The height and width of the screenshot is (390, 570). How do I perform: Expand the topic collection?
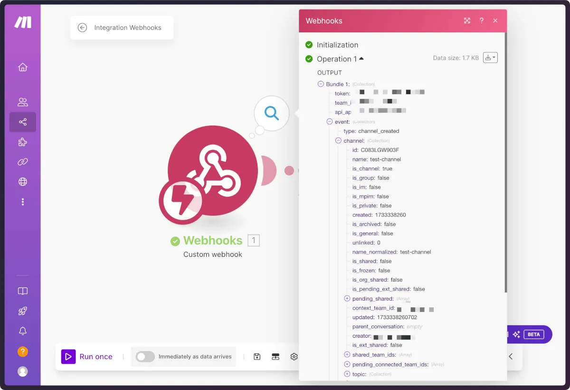pyautogui.click(x=347, y=374)
